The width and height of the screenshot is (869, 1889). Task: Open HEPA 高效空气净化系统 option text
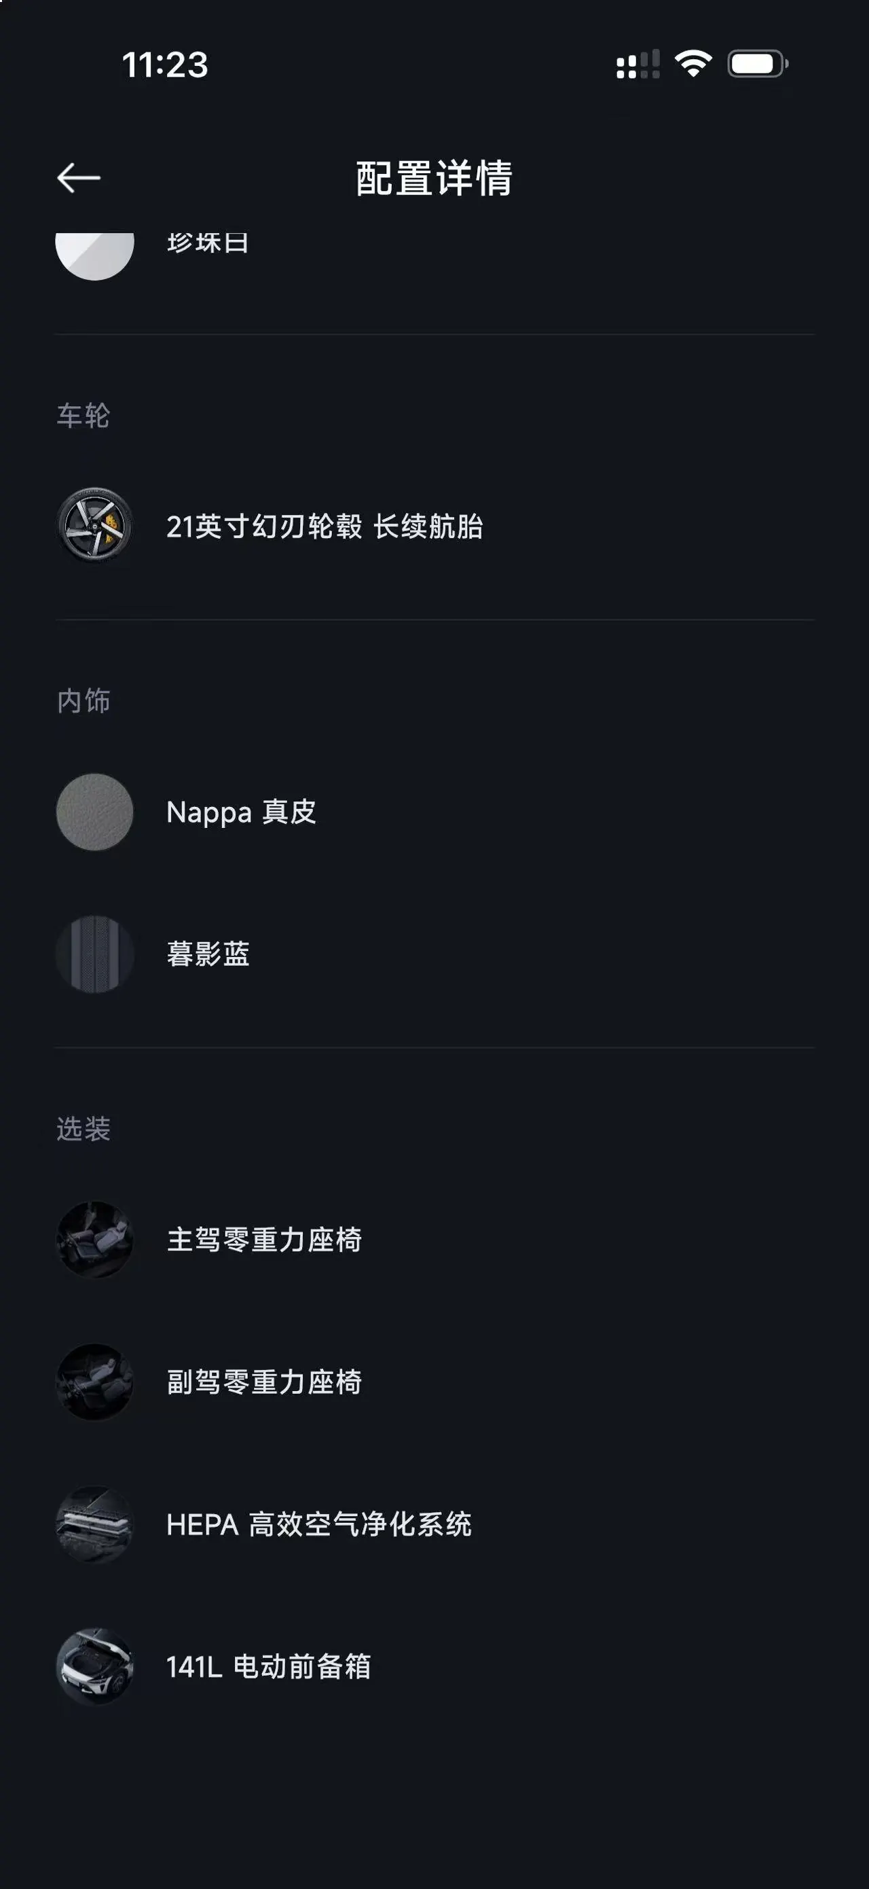coord(318,1524)
